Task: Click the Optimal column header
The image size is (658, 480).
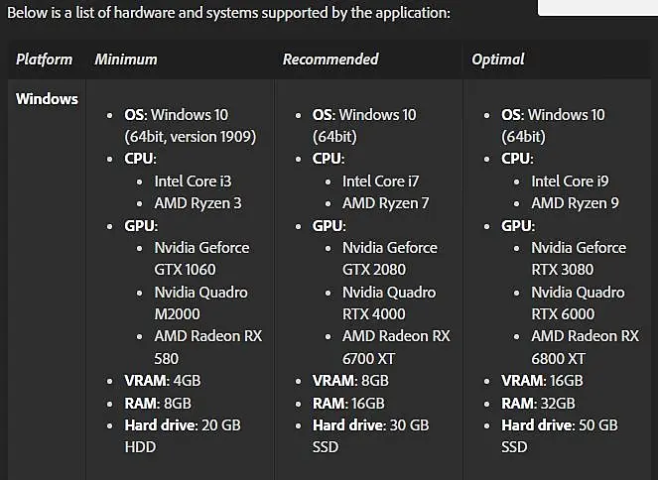Action: coord(498,60)
